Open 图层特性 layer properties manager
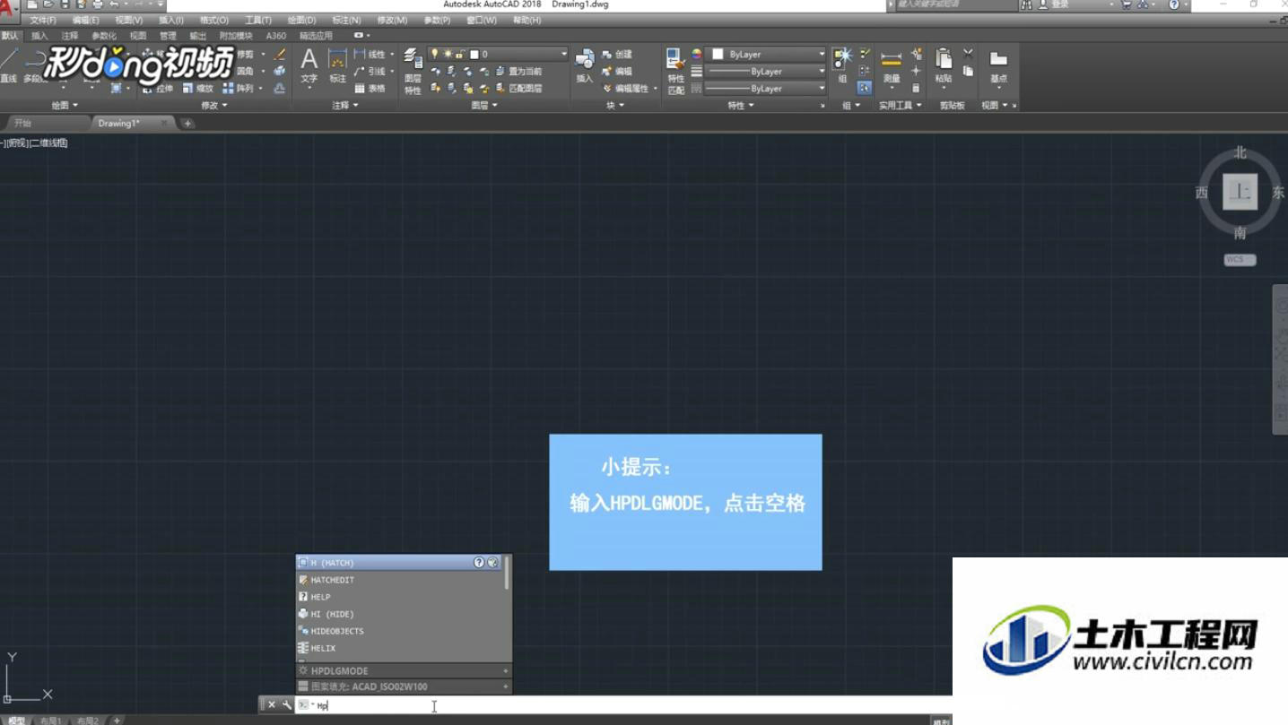 click(413, 72)
